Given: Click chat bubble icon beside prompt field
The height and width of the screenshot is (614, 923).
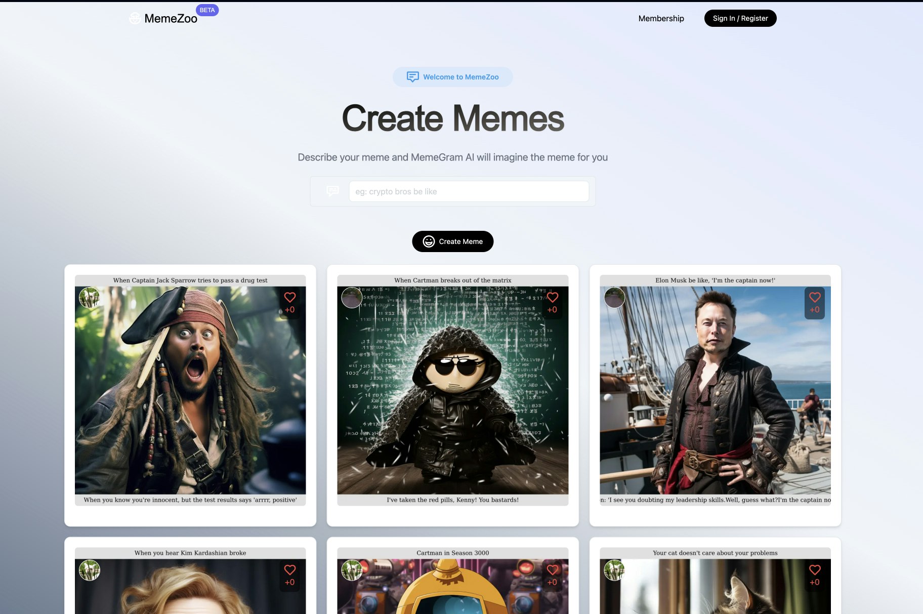Looking at the screenshot, I should click(332, 191).
